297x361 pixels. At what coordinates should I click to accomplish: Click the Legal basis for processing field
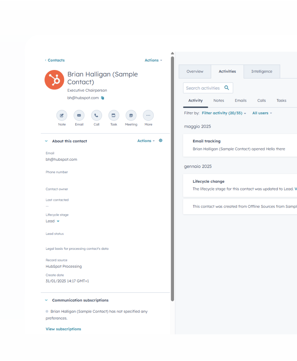(77, 249)
